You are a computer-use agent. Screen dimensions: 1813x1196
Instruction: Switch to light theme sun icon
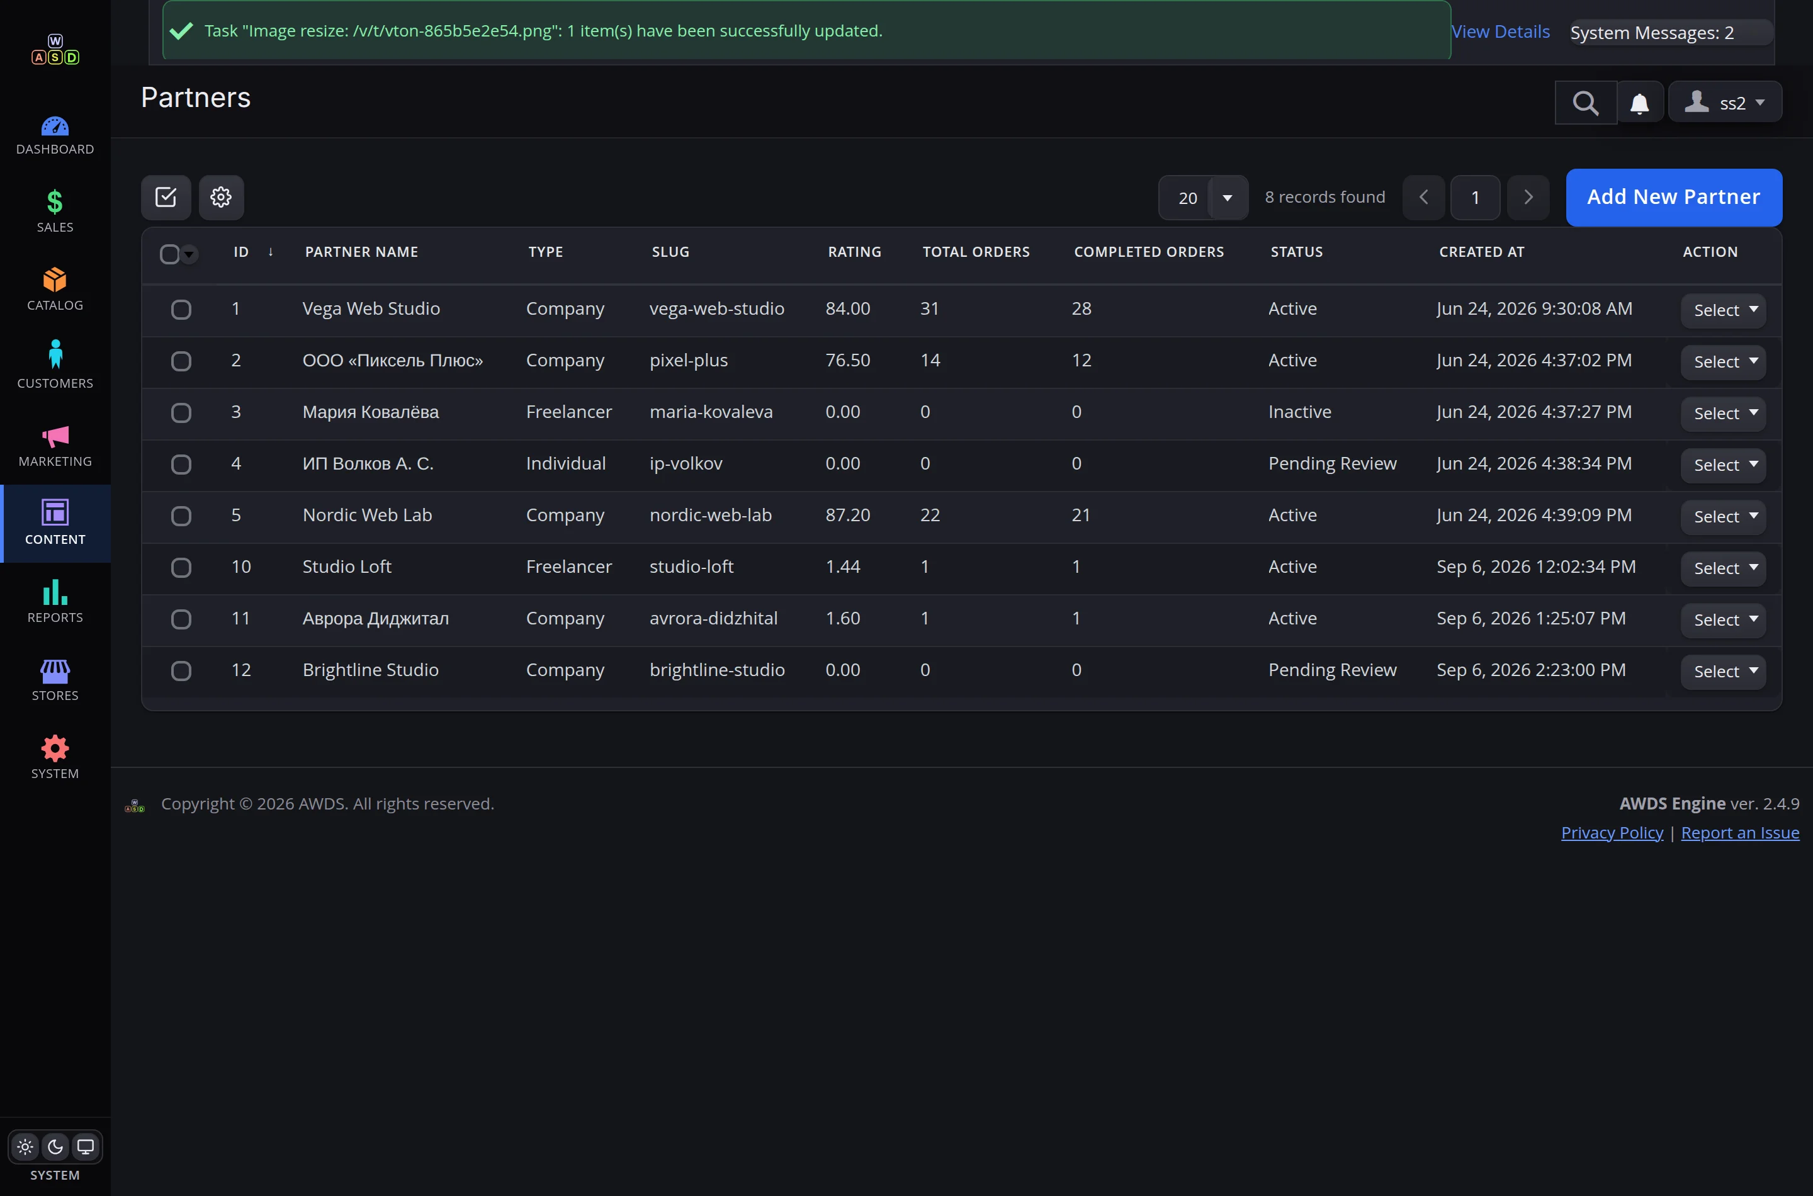point(25,1146)
